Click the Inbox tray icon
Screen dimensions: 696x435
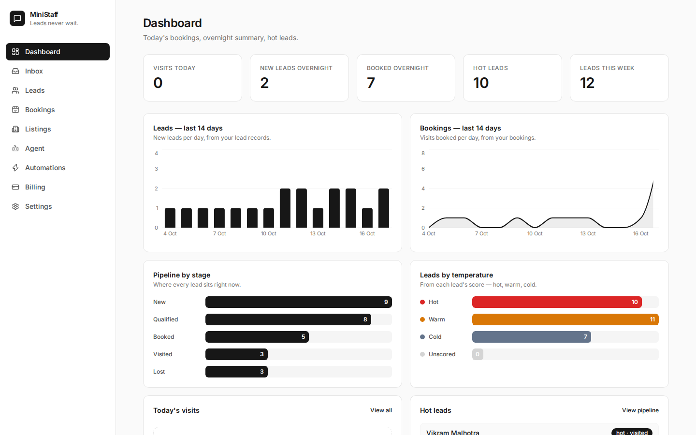click(15, 71)
